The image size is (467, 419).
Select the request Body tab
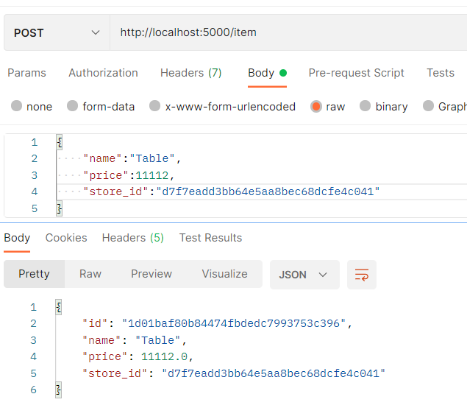[x=267, y=73]
